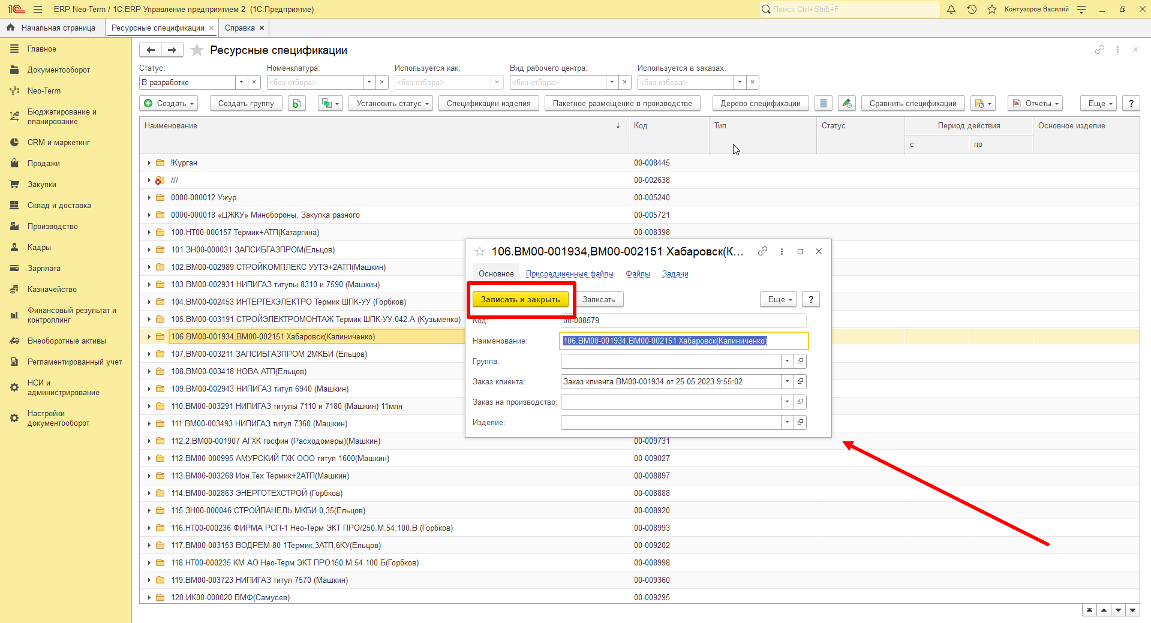Open Отчеты dropdown menu
The image size is (1151, 623).
(x=1036, y=104)
